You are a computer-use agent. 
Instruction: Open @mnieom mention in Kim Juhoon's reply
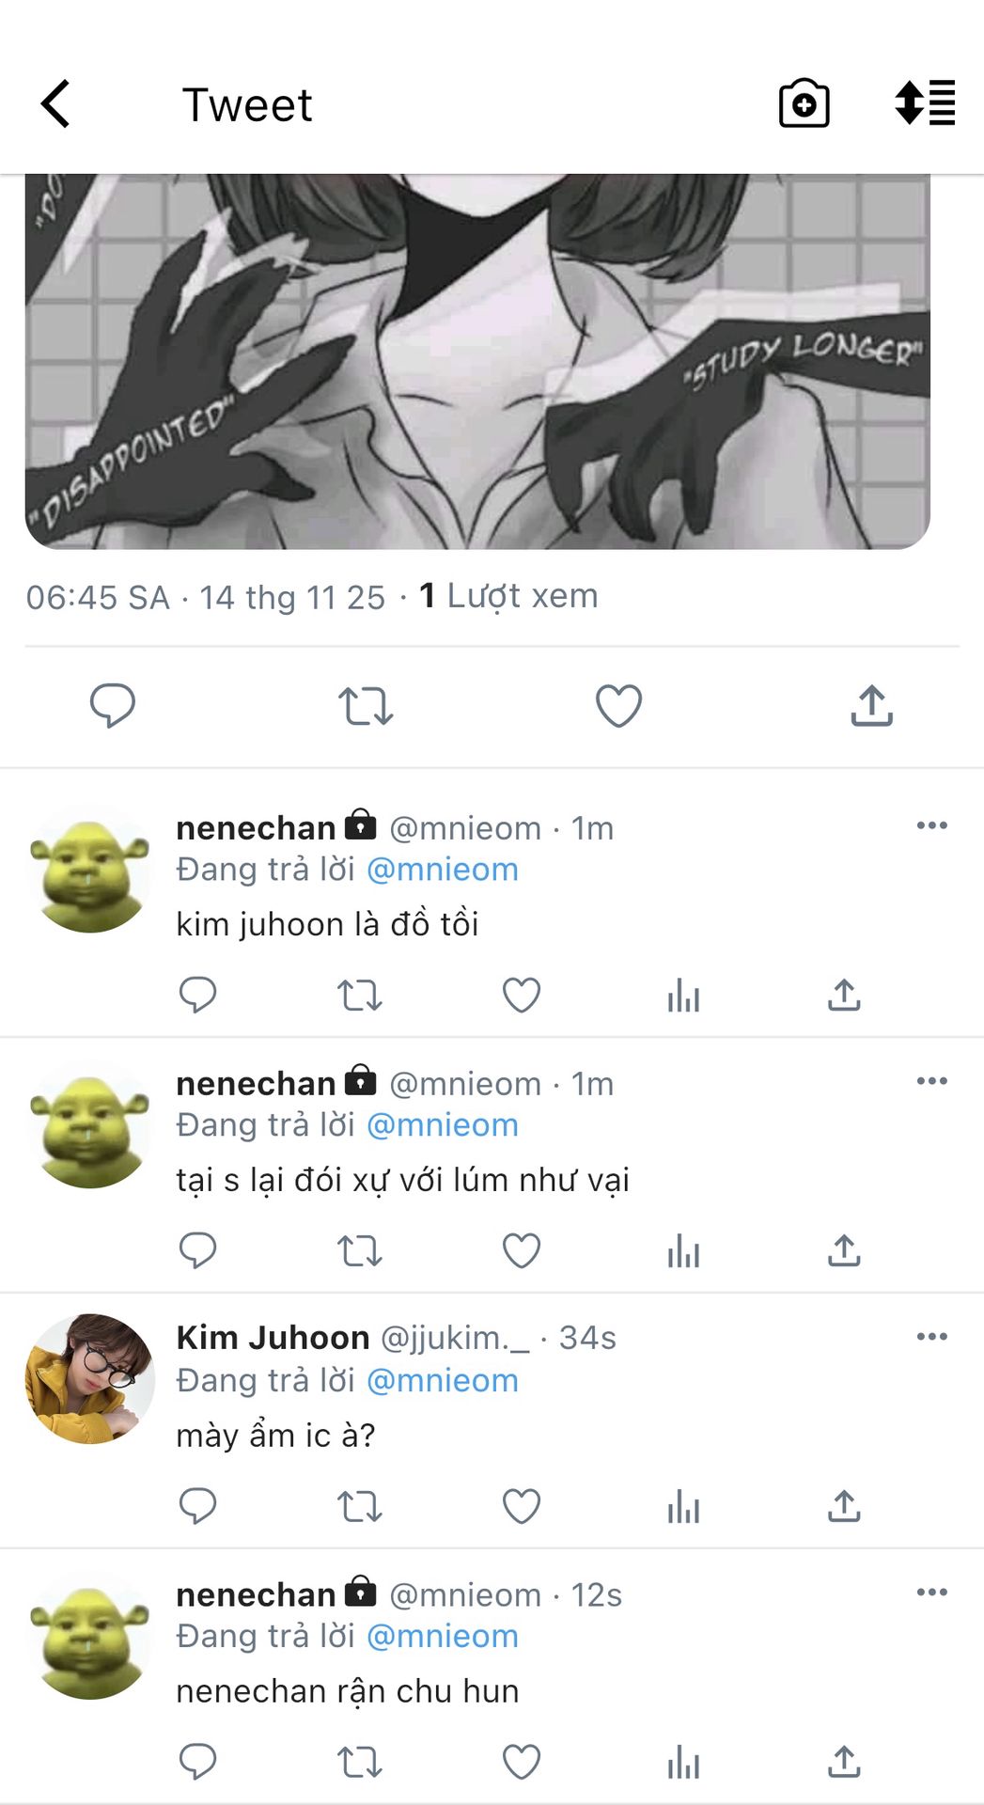tap(442, 1380)
